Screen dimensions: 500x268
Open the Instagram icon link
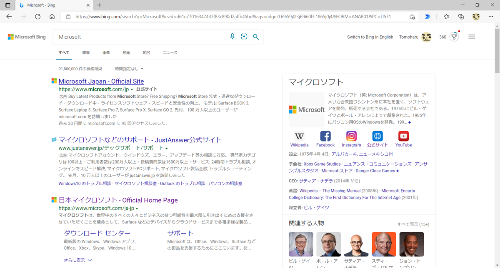(352, 136)
